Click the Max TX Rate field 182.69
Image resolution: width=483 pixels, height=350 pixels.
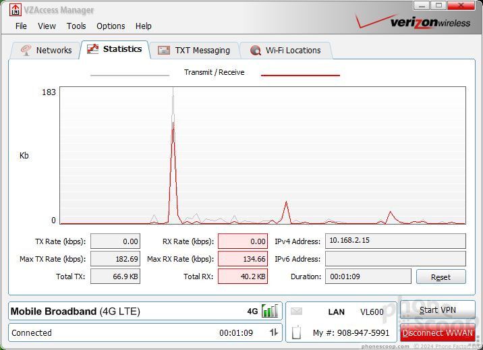pos(115,259)
